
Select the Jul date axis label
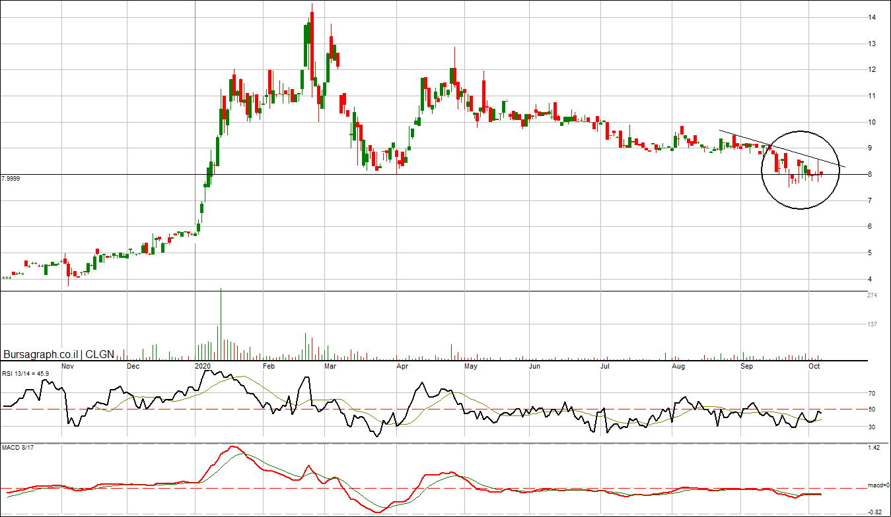coord(604,365)
